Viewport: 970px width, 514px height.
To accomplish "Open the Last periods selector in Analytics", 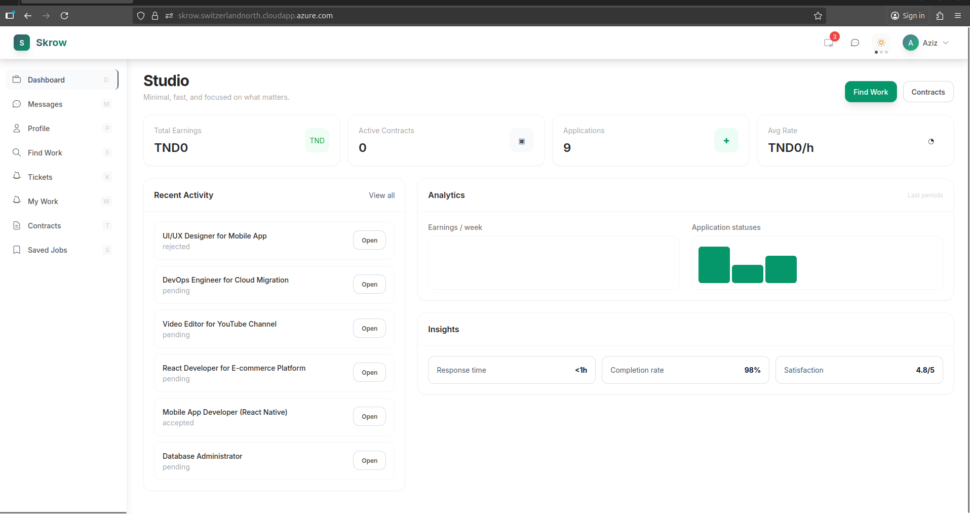I will [925, 195].
